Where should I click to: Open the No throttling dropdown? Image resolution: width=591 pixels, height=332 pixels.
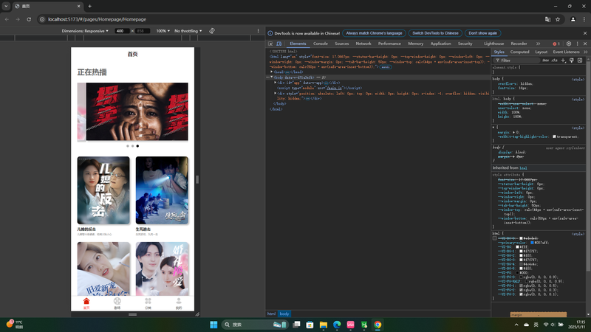pos(188,31)
